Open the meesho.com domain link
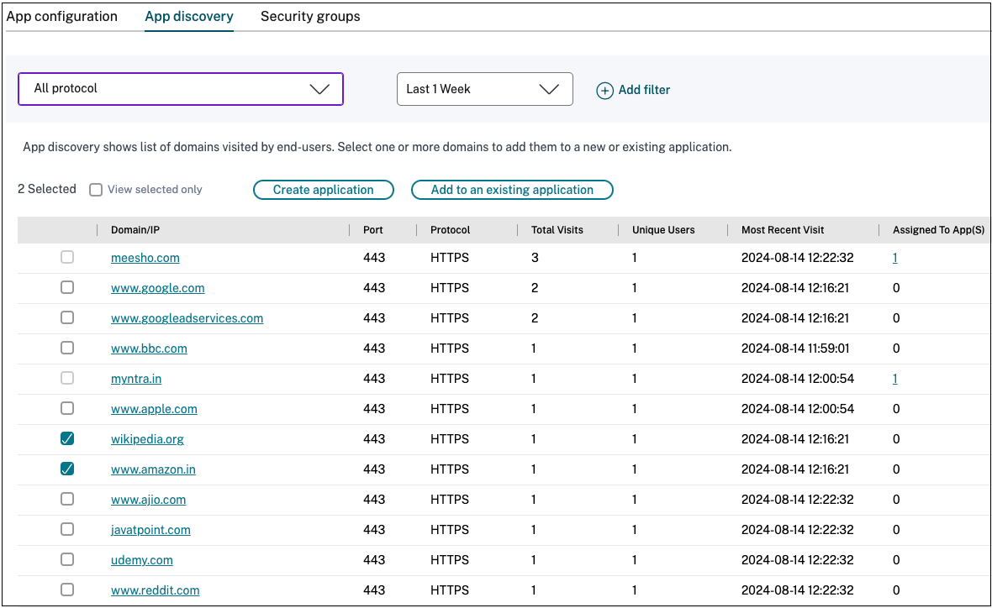 tap(145, 258)
